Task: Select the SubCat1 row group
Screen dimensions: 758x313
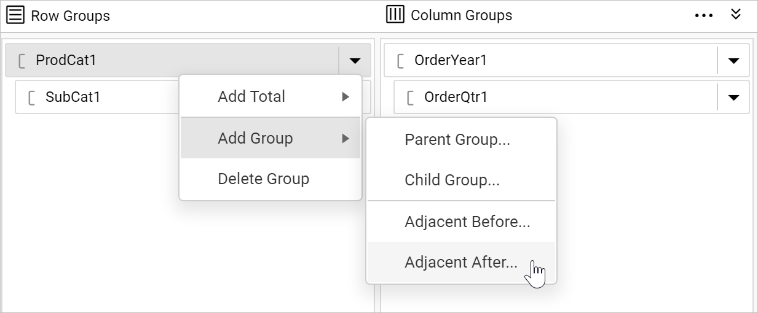Action: click(97, 97)
